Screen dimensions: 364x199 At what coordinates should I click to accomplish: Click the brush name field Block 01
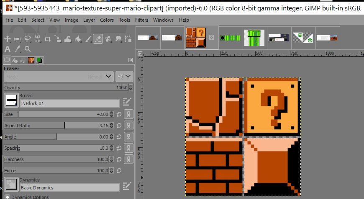70,103
